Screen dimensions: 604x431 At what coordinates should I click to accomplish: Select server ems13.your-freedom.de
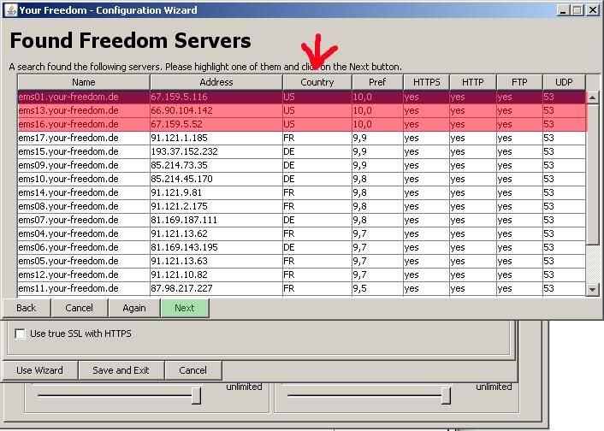click(302, 110)
